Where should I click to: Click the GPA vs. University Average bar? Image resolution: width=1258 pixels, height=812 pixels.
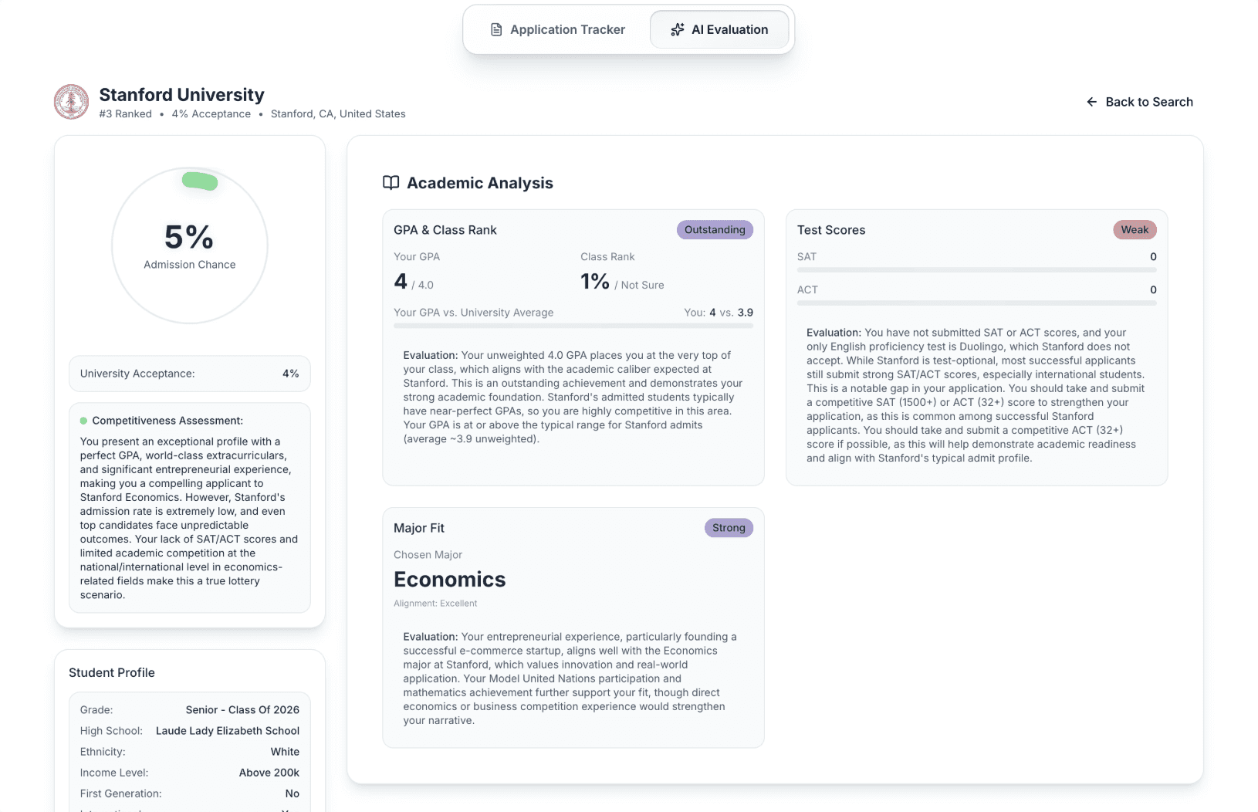click(x=573, y=326)
